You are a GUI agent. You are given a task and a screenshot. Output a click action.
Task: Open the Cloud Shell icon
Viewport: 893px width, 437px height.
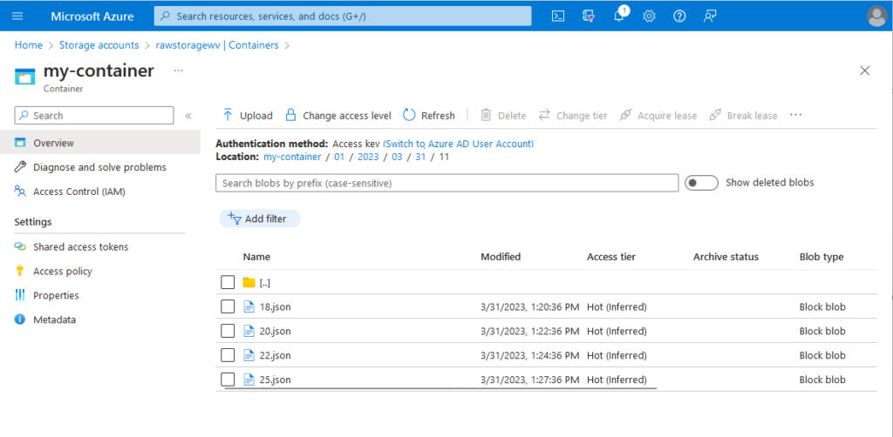558,17
